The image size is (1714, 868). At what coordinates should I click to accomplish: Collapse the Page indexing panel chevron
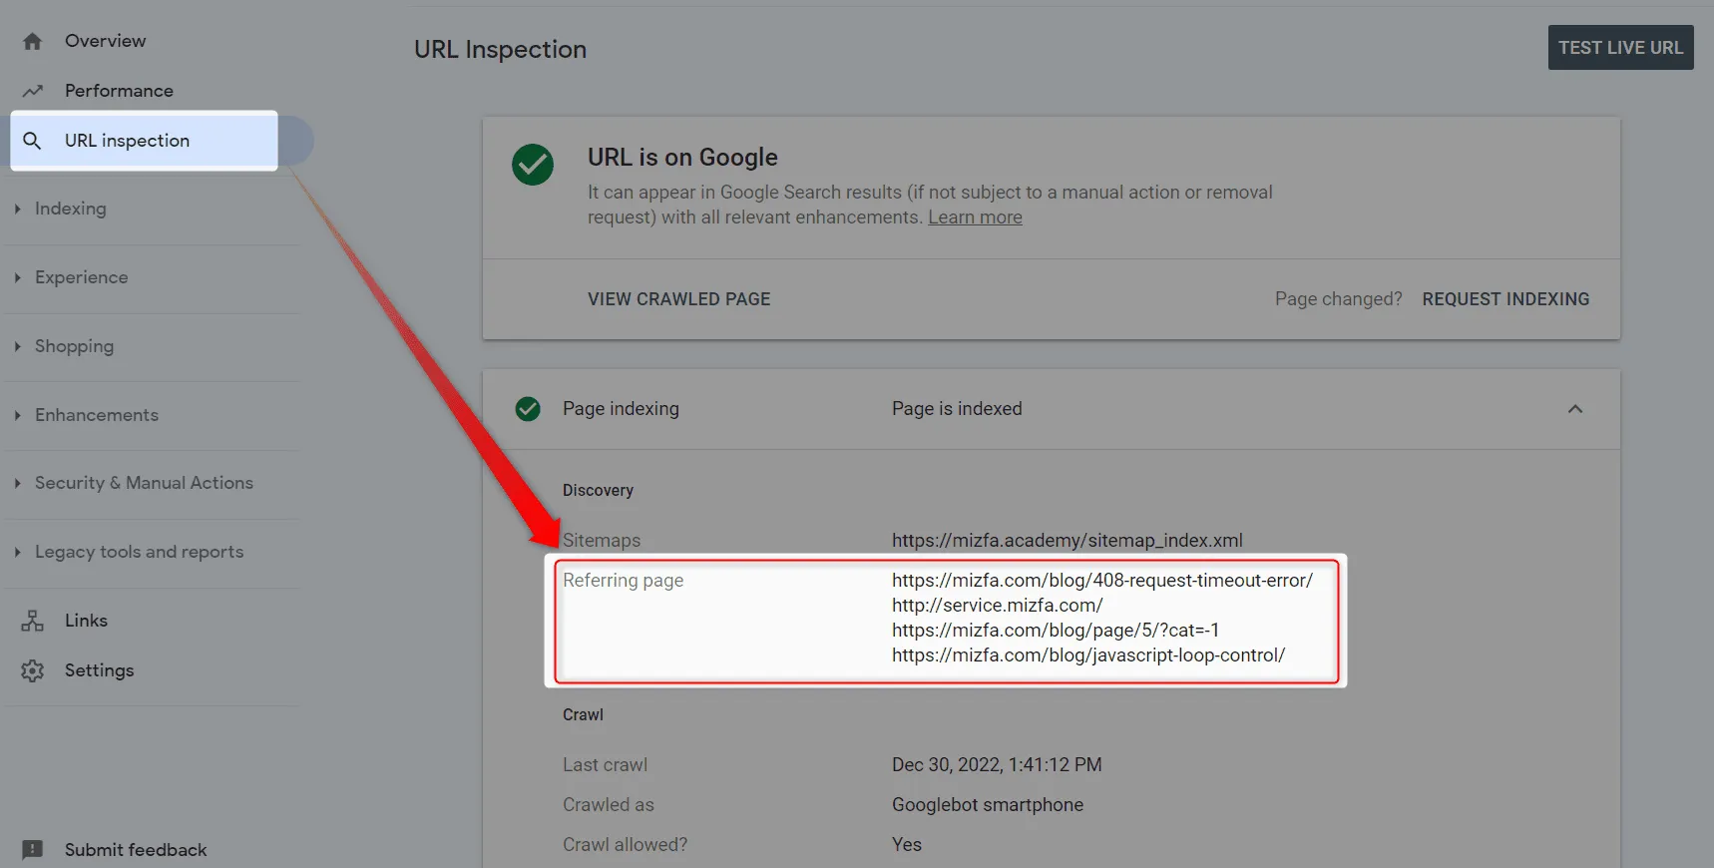coord(1575,409)
